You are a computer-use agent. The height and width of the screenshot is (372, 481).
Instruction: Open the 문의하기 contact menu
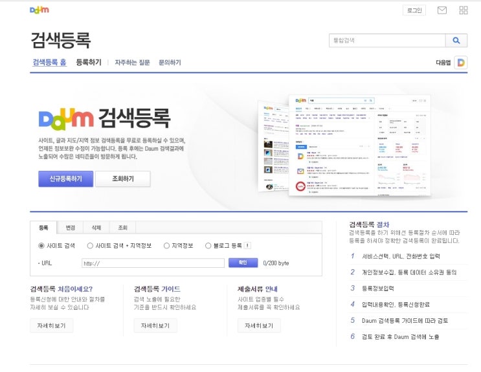170,63
